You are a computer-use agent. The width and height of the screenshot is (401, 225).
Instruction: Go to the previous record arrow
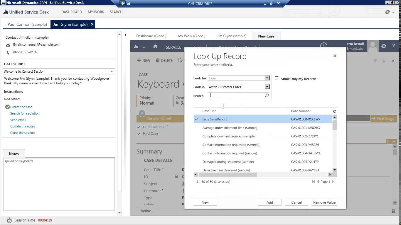click(375, 61)
